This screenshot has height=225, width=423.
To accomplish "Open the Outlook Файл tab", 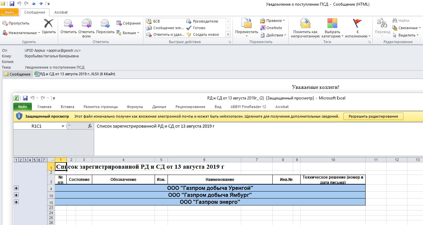I will (x=9, y=12).
